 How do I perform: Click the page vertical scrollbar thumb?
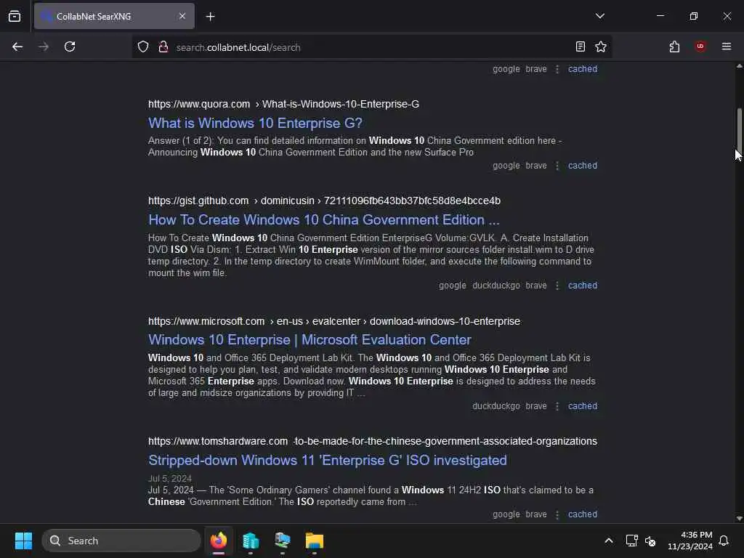click(739, 129)
